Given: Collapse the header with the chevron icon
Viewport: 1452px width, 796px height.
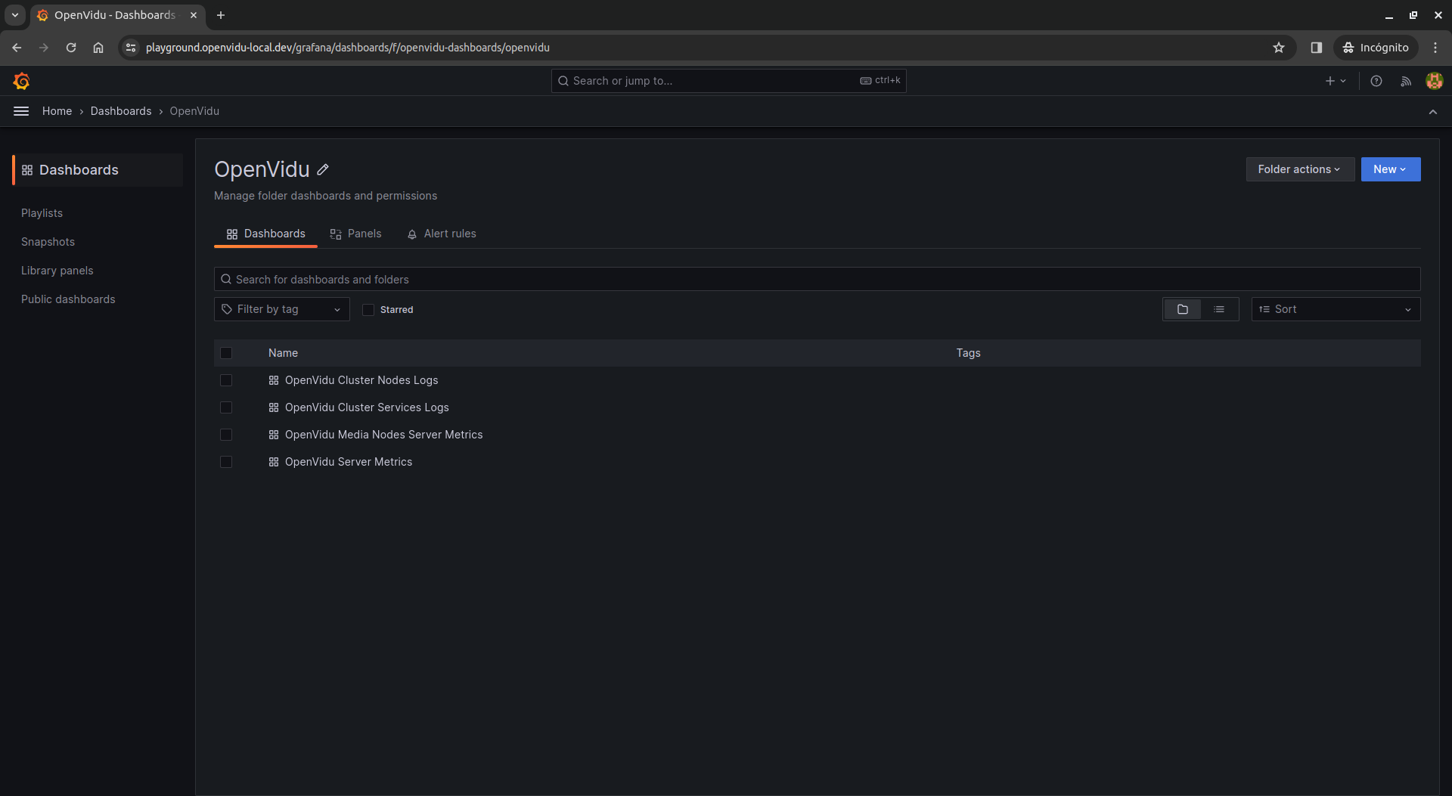Looking at the screenshot, I should (x=1433, y=111).
